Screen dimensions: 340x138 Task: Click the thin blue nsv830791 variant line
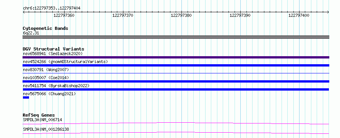click(176, 73)
